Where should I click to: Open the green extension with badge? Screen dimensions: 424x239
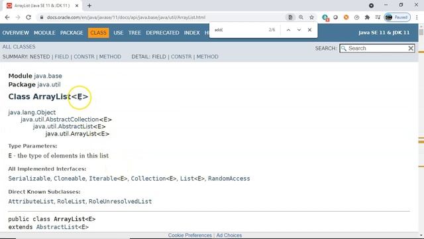pos(325,18)
